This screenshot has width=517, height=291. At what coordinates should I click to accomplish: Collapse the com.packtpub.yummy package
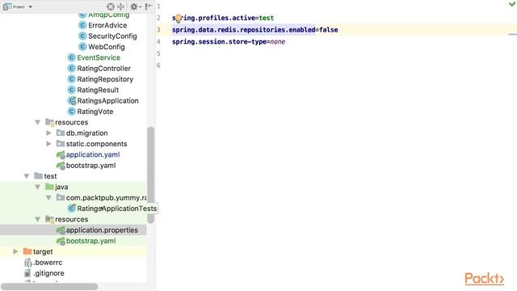click(48, 197)
